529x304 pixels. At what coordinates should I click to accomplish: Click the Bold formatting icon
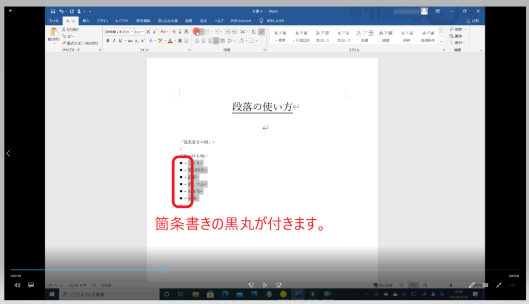pos(107,40)
